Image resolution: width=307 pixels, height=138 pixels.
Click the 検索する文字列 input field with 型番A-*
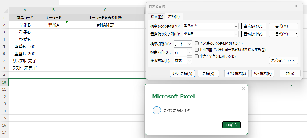[x=208, y=26]
